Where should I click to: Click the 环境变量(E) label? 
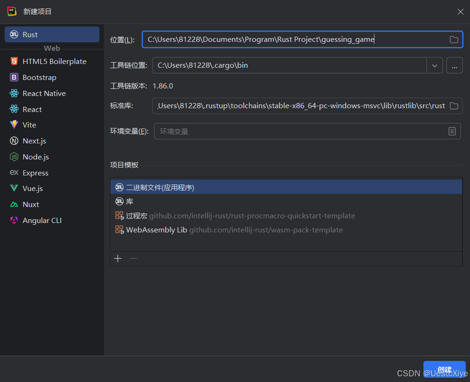click(x=129, y=131)
